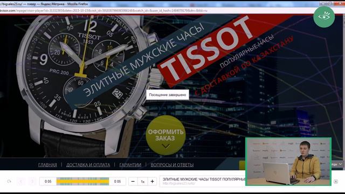This screenshot has width=345, height=194.
Task: Click the presenter webcam video overlay
Action: (288, 162)
